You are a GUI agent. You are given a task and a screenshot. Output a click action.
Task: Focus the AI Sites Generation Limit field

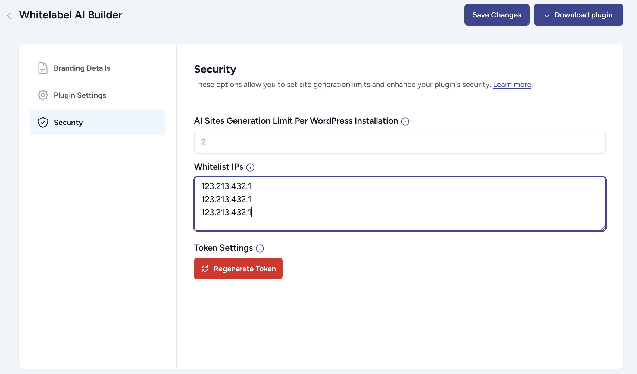click(400, 142)
